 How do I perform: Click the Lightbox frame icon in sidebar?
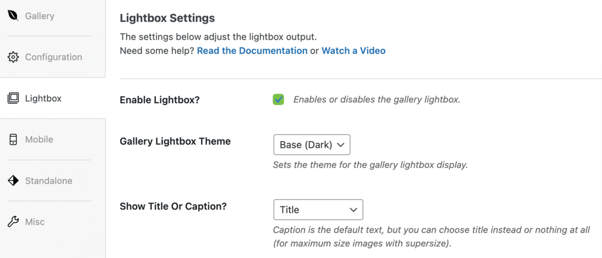(x=13, y=98)
